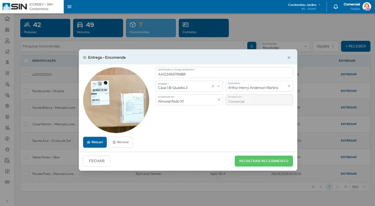Select the Contatos tab card
The width and height of the screenshot is (375, 206).
coord(204,28)
